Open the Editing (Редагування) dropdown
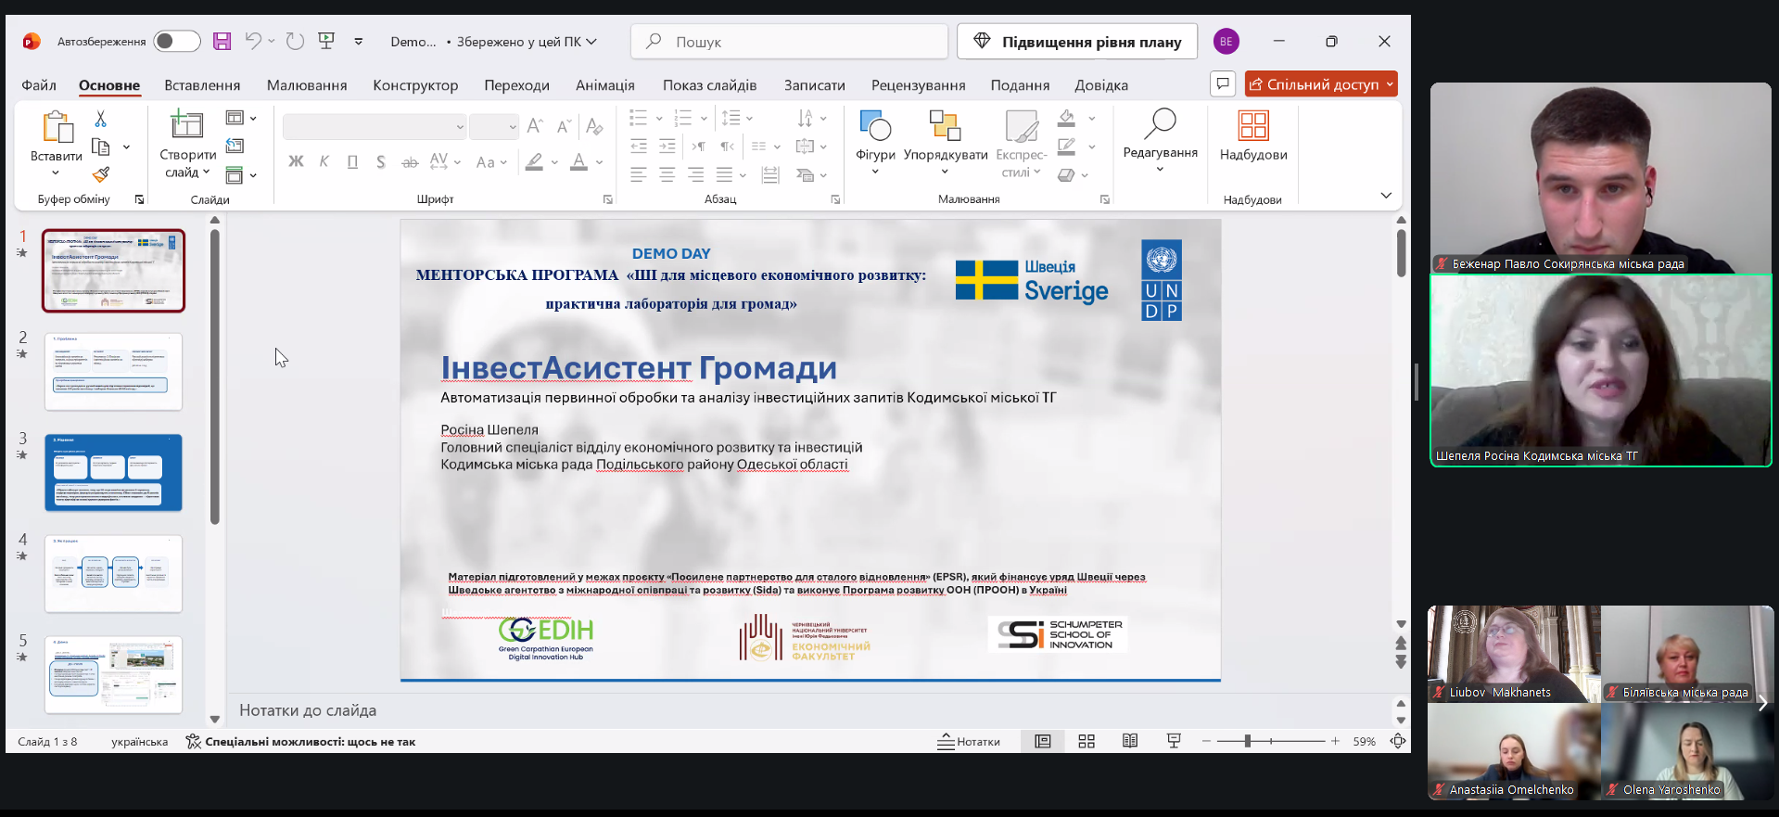This screenshot has width=1779, height=817. pyautogui.click(x=1160, y=142)
